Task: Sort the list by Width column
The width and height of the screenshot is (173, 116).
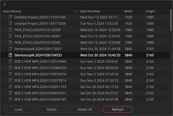Action: (129, 11)
